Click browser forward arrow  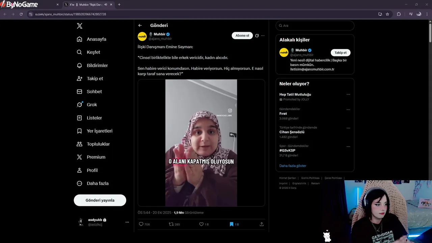[x=13, y=14]
